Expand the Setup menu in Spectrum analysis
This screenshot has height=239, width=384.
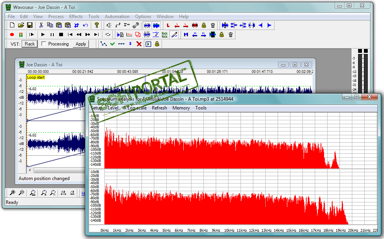coord(97,108)
